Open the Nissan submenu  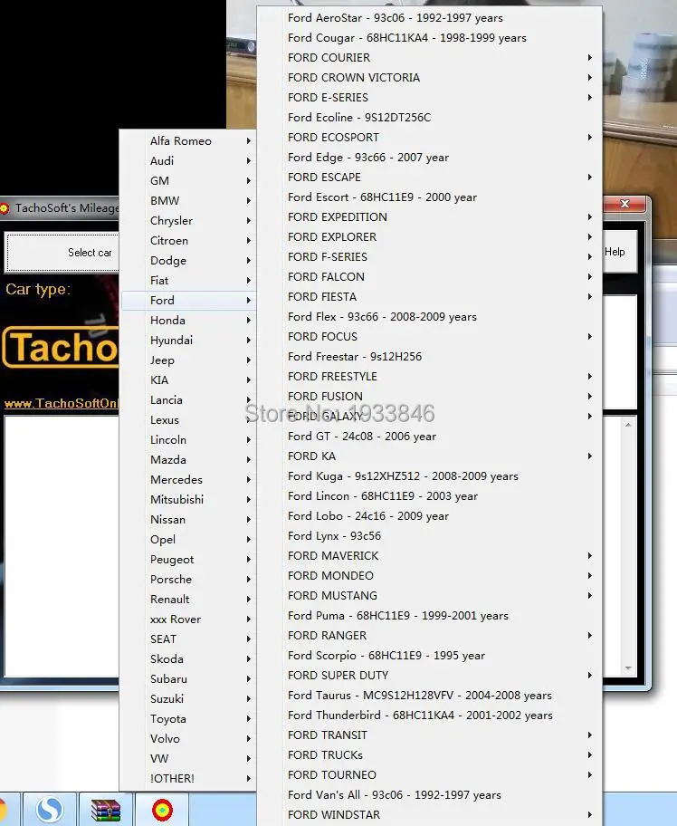pyautogui.click(x=188, y=520)
